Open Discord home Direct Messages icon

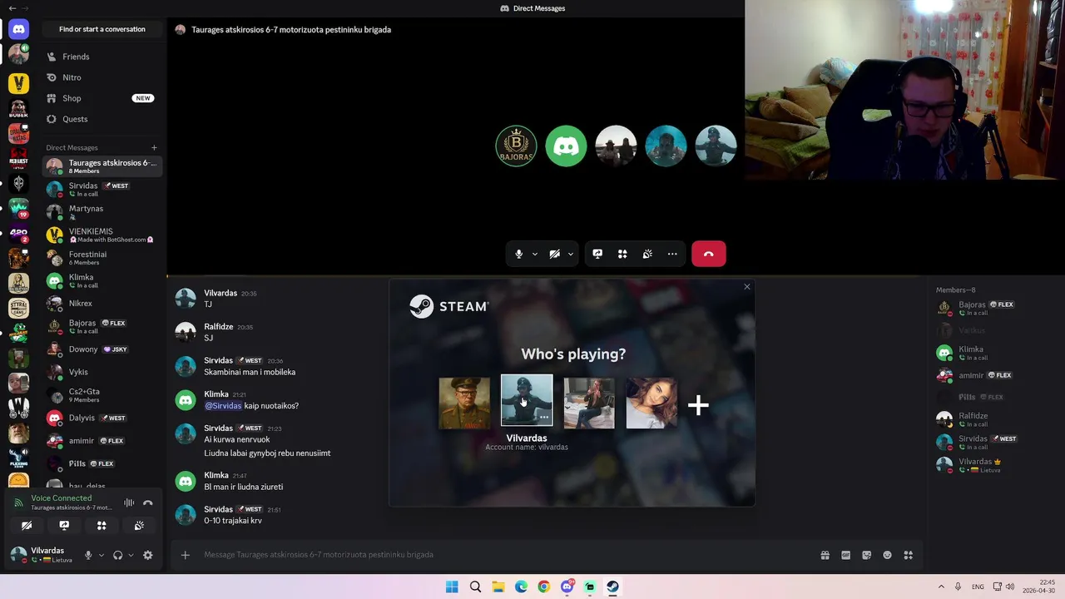18,29
